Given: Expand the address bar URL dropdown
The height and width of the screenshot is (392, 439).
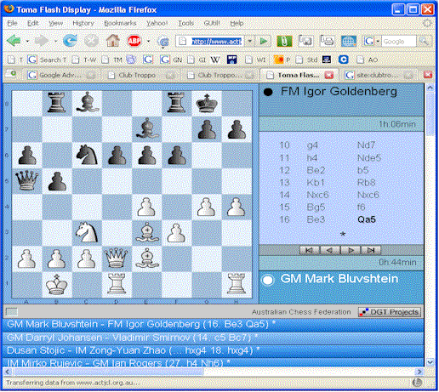Looking at the screenshot, I should click(x=250, y=42).
